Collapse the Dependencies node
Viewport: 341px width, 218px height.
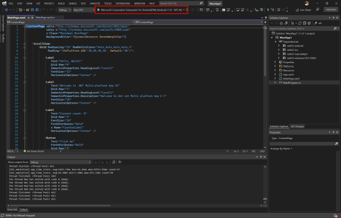(275, 41)
